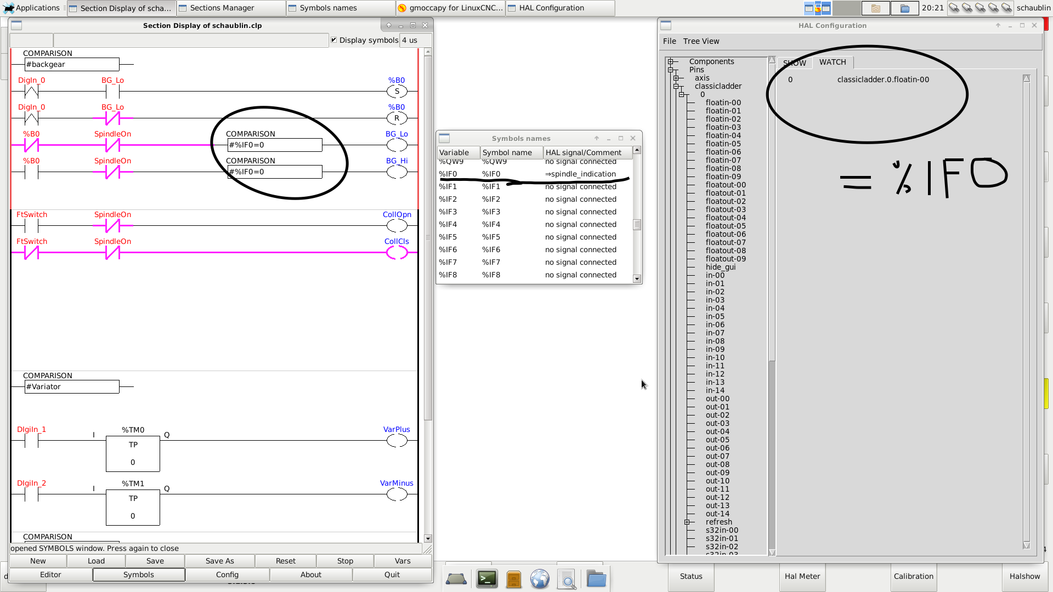Screen dimensions: 1053x592
Task: Select the %B0 reset (R) coil
Action: (397, 118)
